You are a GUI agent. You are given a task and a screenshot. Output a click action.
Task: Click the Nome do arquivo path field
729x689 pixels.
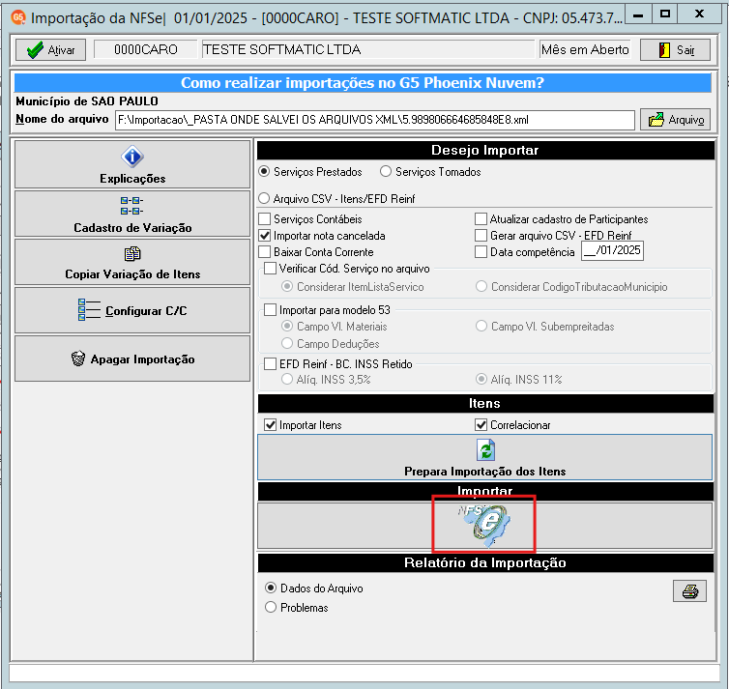[375, 120]
